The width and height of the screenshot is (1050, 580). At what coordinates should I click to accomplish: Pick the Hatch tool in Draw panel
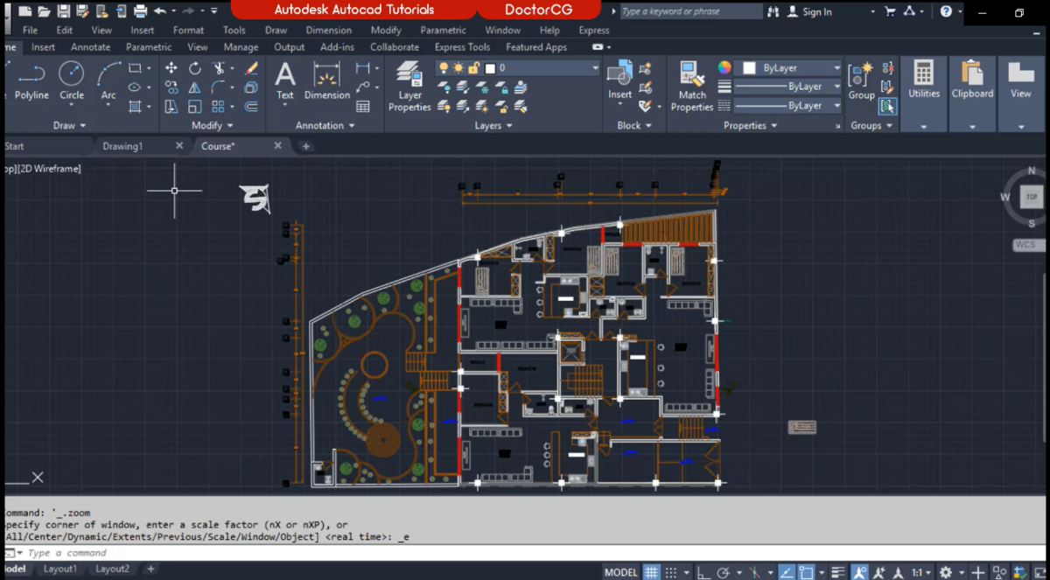tap(135, 107)
